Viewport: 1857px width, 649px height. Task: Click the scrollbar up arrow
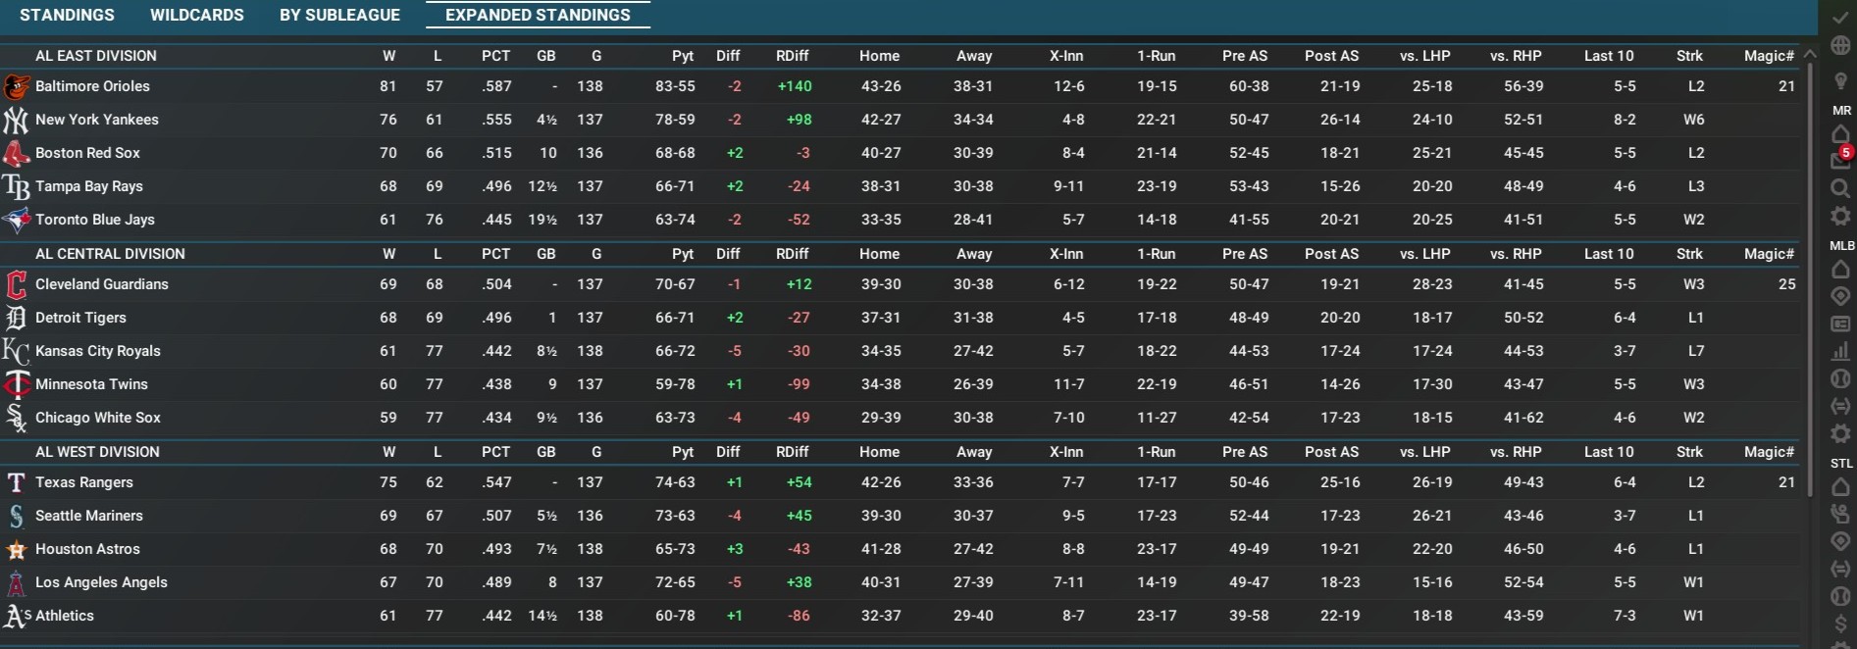(1810, 54)
